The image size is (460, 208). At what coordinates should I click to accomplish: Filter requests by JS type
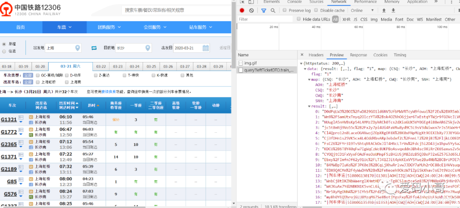(x=355, y=19)
